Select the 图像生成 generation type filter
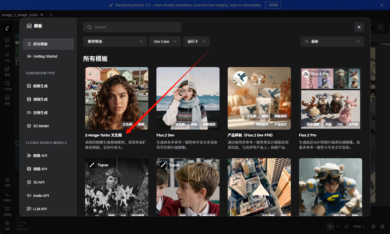 point(39,86)
